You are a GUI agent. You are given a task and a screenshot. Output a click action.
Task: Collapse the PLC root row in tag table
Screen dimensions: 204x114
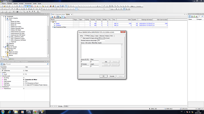click(x=51, y=22)
